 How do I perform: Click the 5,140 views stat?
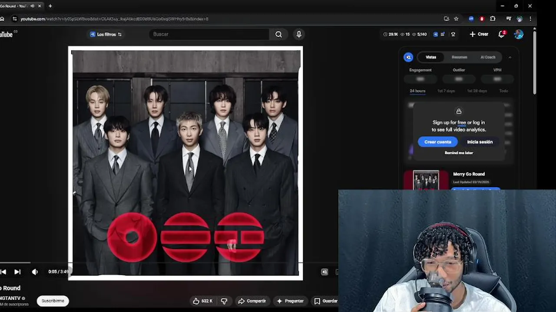(420, 34)
